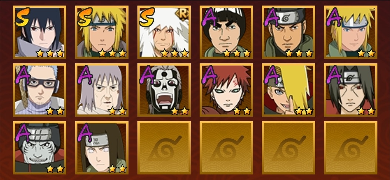Select blonde Deidara covering one eye
The image size is (390, 180).
pyautogui.click(x=288, y=90)
